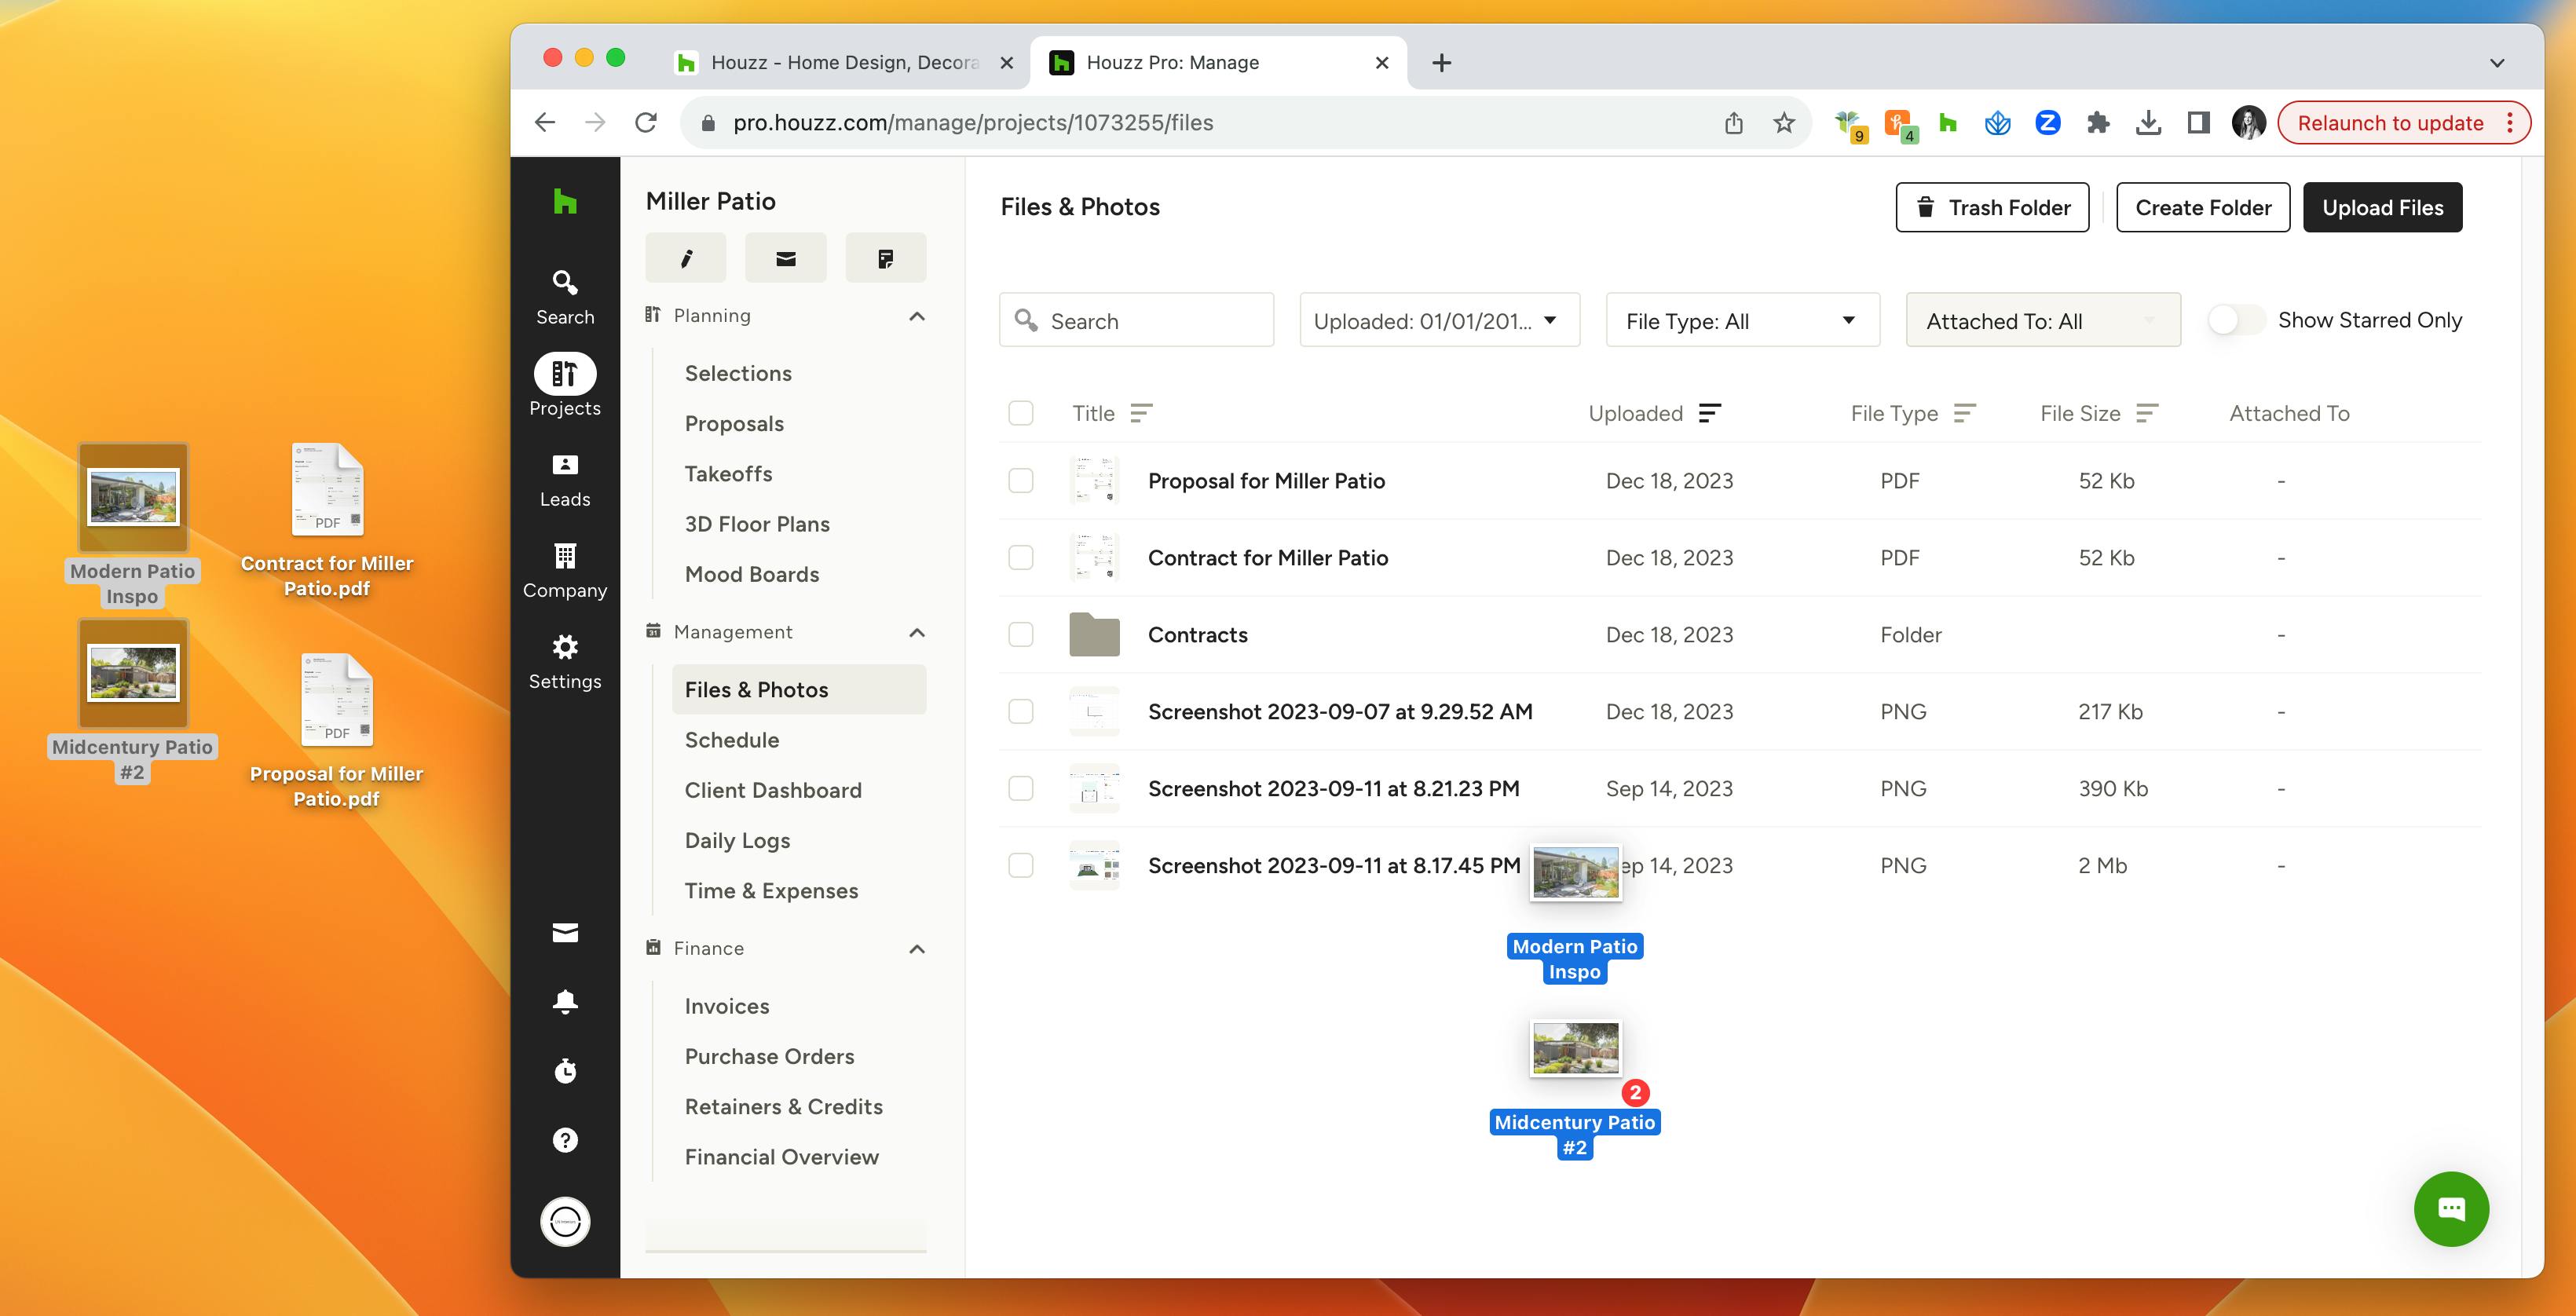Click the Create Folder button
The width and height of the screenshot is (2576, 1316).
click(x=2203, y=207)
